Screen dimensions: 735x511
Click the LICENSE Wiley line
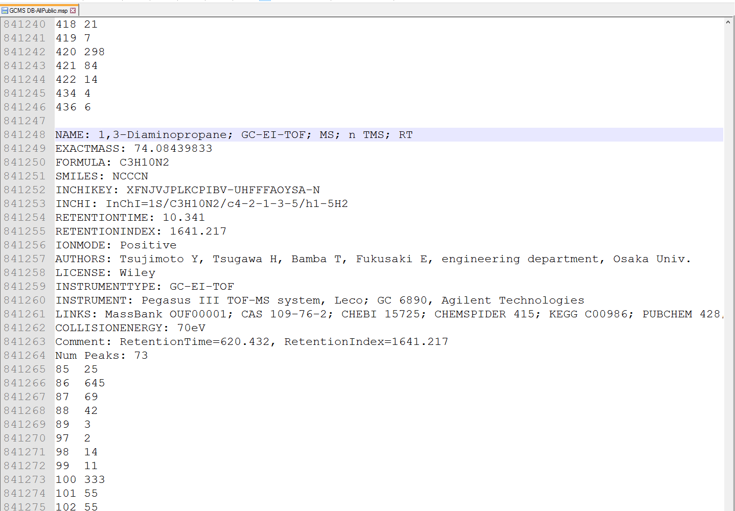(105, 273)
